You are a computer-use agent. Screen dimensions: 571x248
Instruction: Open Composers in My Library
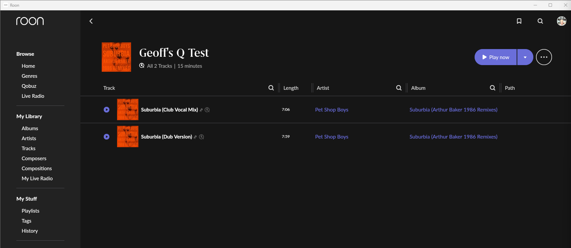(34, 159)
